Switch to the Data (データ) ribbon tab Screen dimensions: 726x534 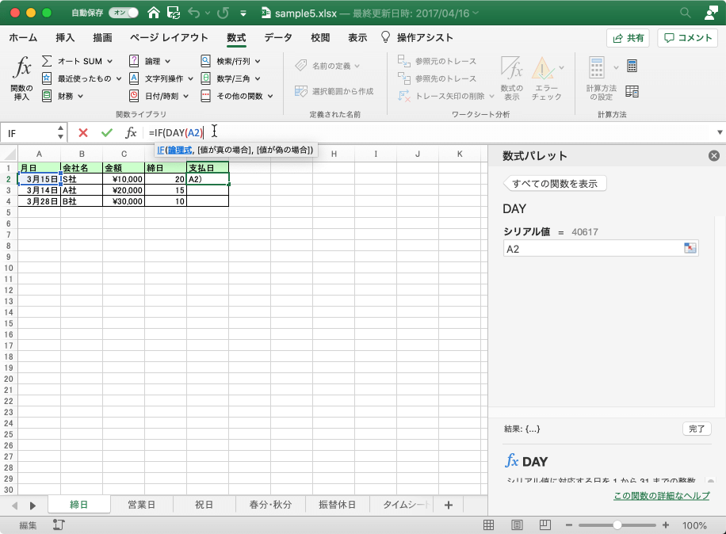pos(278,37)
